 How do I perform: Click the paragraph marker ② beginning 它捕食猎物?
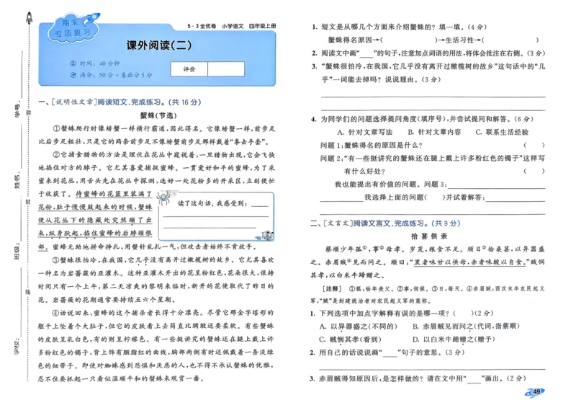57,154
